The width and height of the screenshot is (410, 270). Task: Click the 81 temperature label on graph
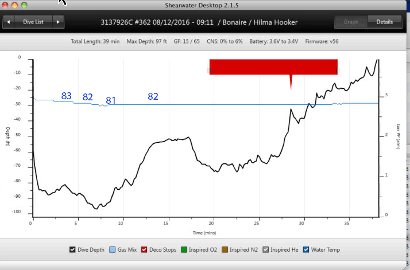(111, 101)
